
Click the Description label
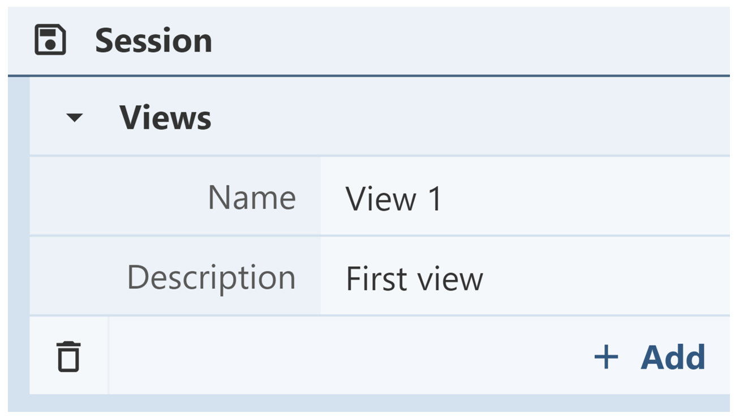(x=211, y=278)
